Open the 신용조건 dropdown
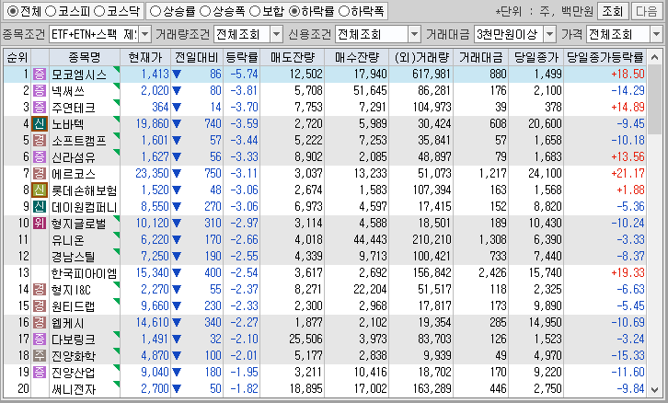 pyautogui.click(x=414, y=34)
